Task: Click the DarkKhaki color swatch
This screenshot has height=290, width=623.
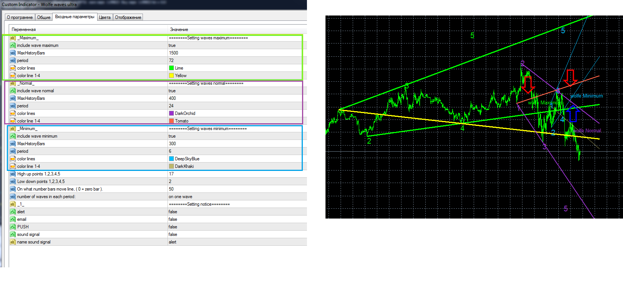Action: click(171, 166)
